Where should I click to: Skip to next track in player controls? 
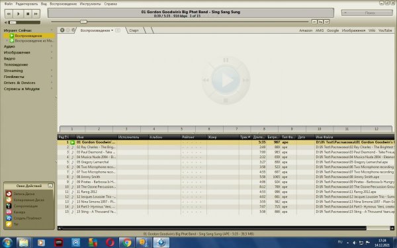(x=36, y=14)
